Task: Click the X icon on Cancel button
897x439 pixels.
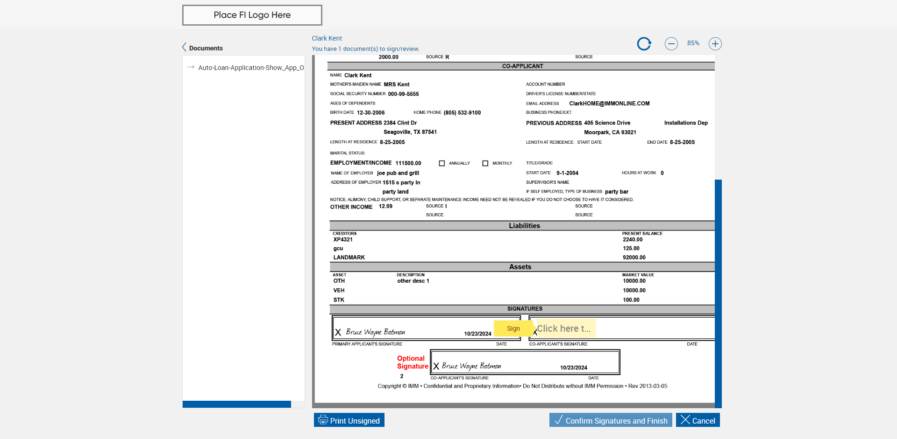Action: point(685,420)
